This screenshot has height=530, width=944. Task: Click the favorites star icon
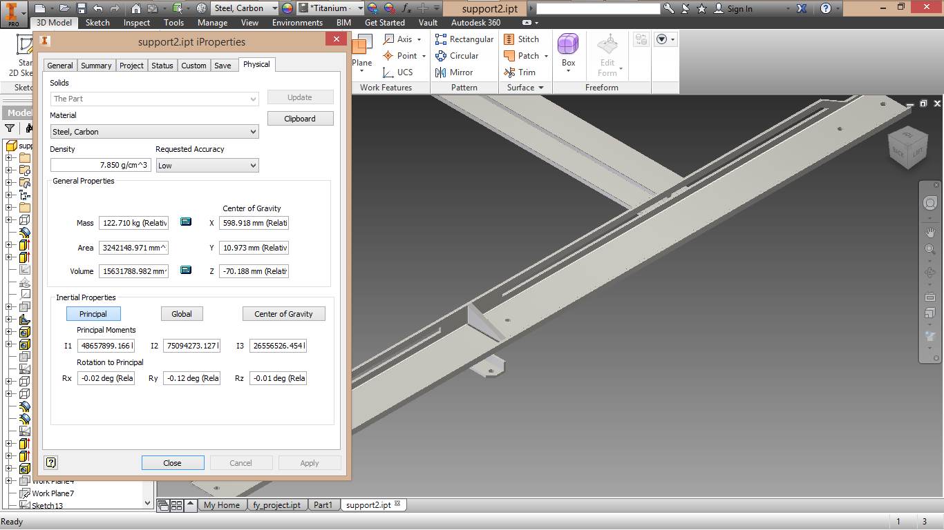click(x=702, y=8)
